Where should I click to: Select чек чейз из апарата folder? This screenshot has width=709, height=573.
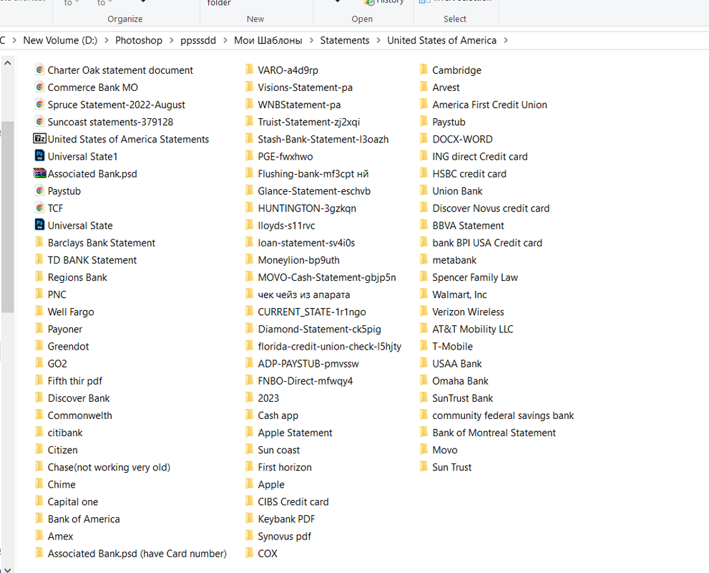[x=304, y=294]
